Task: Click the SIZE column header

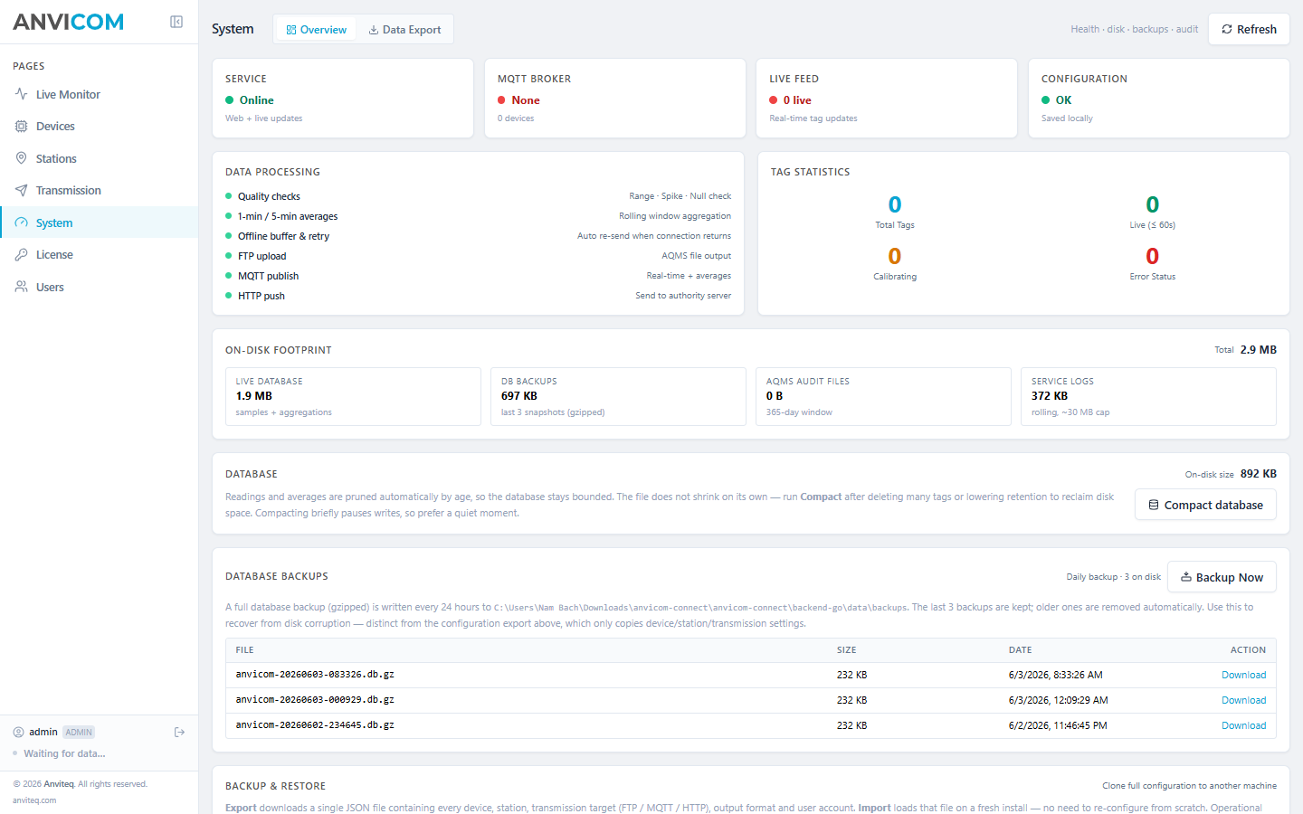Action: (846, 650)
